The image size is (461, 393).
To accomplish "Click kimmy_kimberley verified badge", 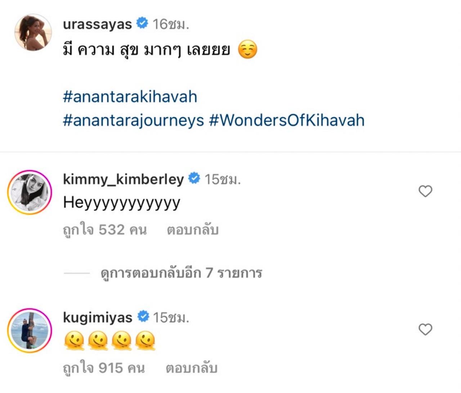I will (194, 178).
